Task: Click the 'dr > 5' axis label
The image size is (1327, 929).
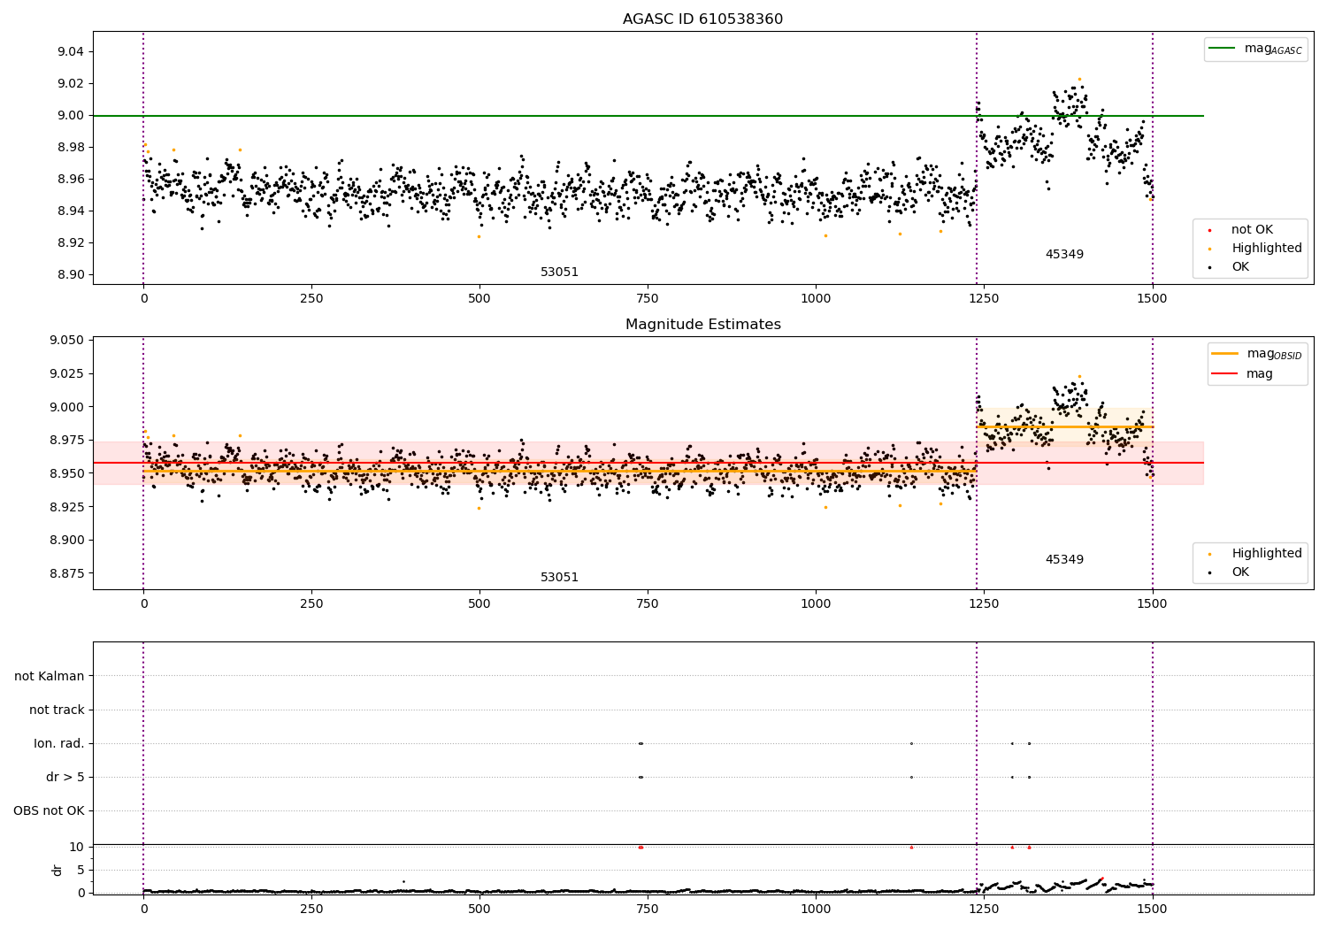Action: click(x=65, y=778)
